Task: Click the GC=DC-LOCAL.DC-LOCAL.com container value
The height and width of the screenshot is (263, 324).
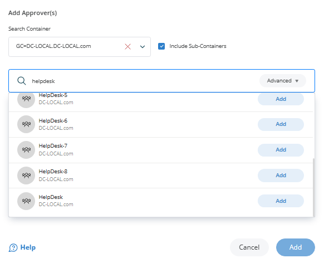Action: coord(53,46)
